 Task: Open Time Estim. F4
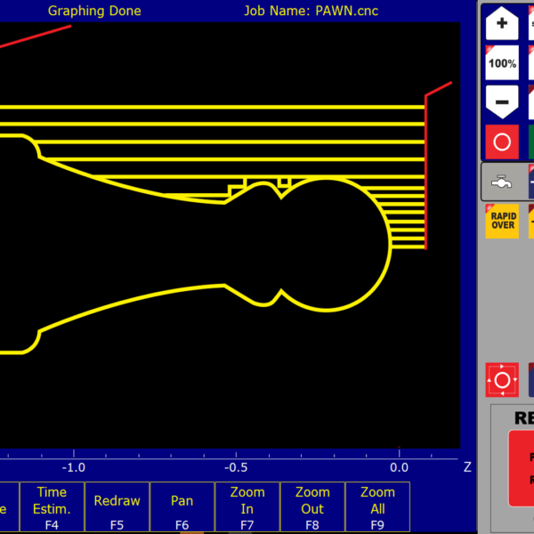(52, 507)
